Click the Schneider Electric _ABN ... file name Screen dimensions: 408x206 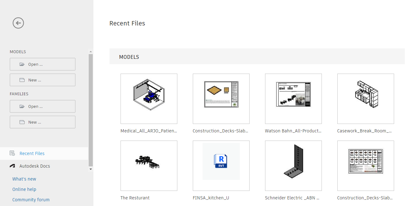(x=292, y=198)
